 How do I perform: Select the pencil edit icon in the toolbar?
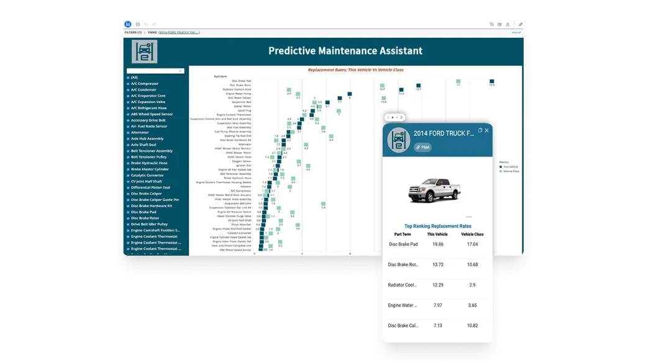point(521,24)
